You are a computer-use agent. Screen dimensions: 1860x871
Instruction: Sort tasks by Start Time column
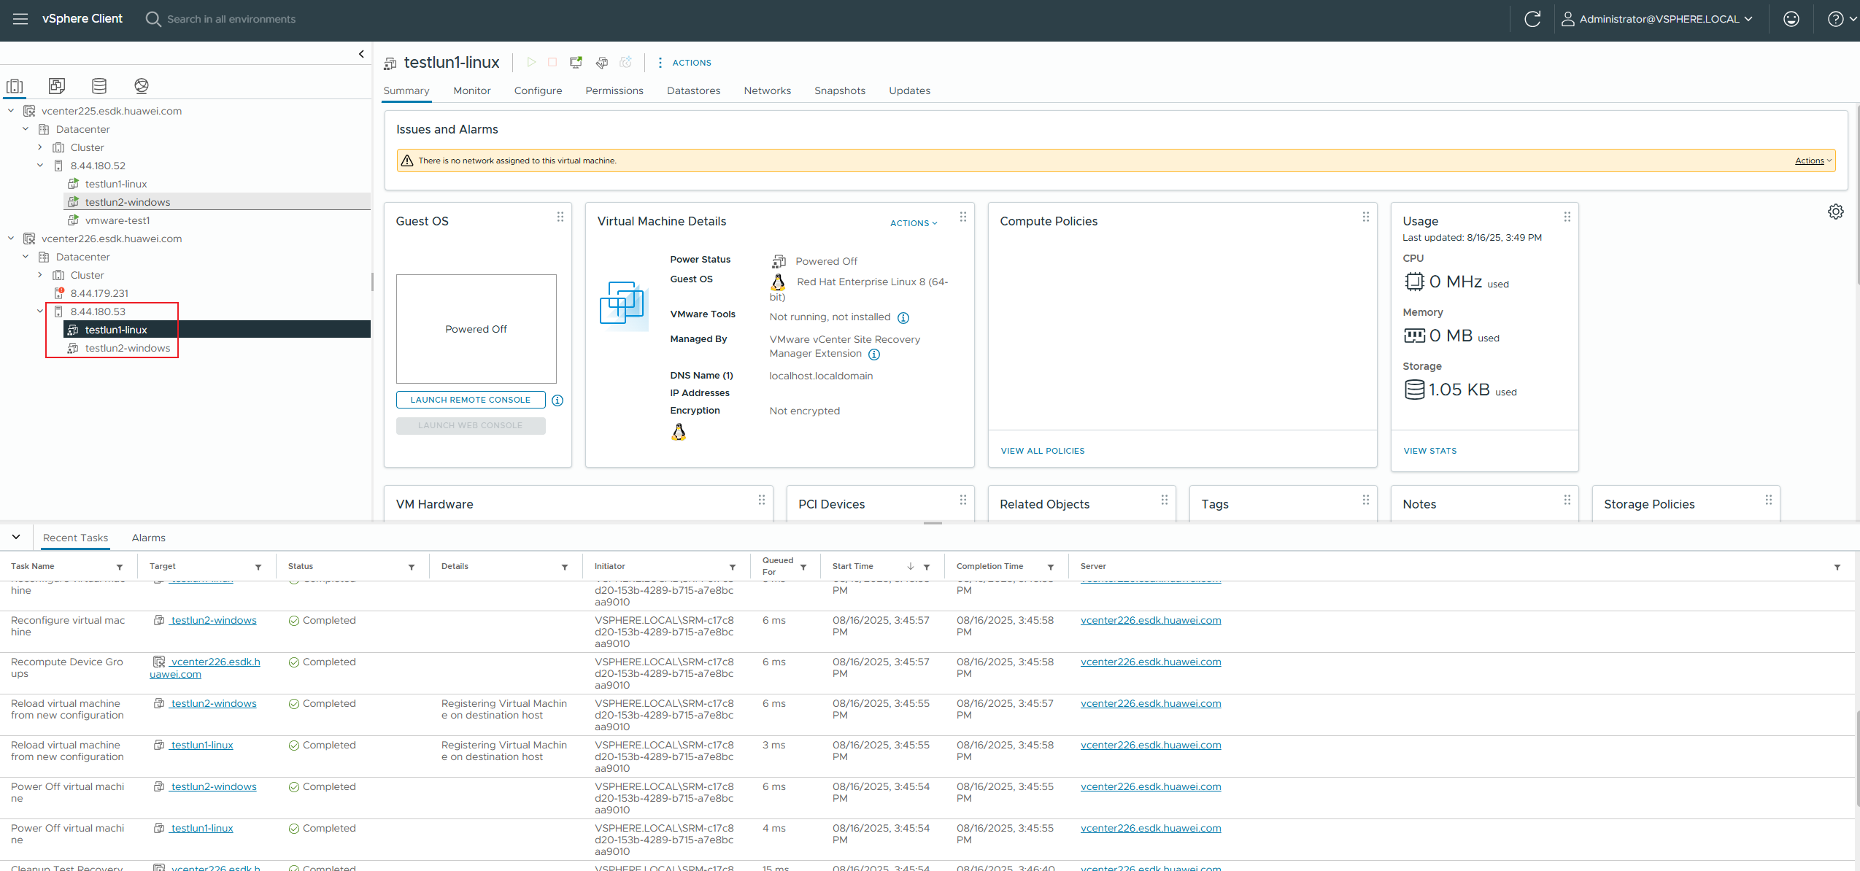point(852,566)
